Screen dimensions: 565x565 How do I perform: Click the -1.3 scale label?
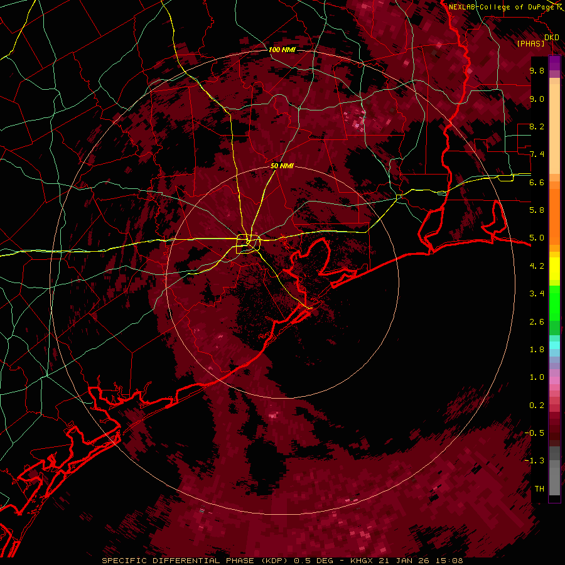[x=534, y=461]
